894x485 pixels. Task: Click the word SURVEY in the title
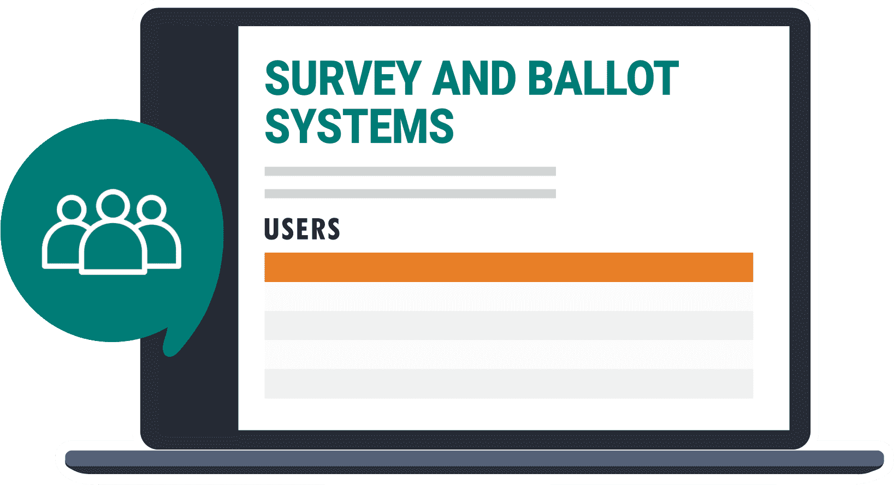tap(343, 79)
